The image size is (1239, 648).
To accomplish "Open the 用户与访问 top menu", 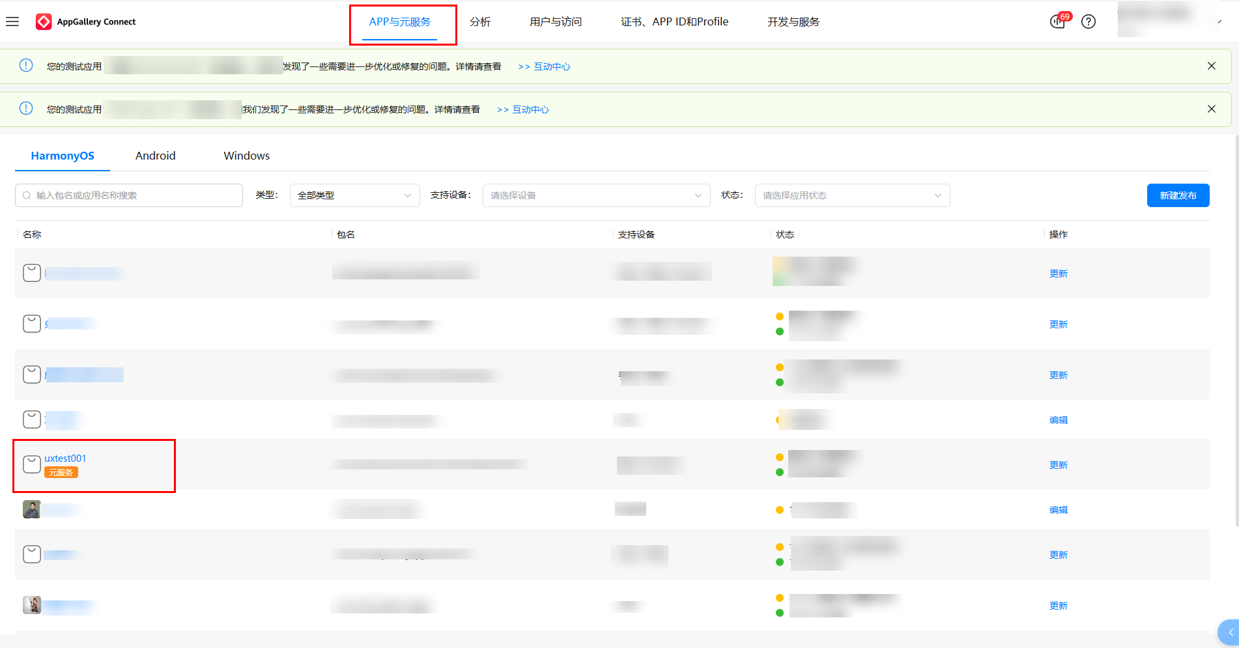I will [x=555, y=21].
